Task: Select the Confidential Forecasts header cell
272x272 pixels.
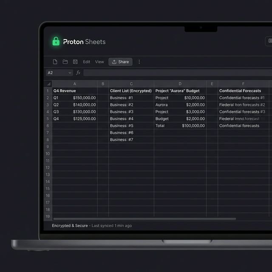Action: point(243,91)
